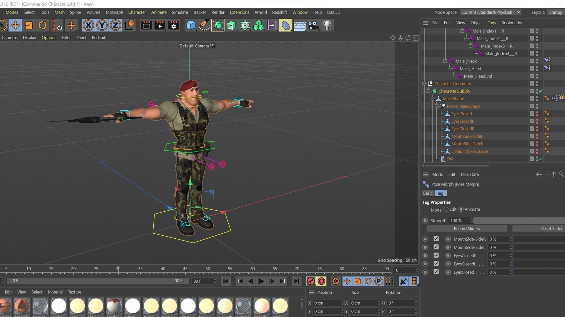Open the viewport Cameras menu
The width and height of the screenshot is (565, 317).
click(10, 38)
